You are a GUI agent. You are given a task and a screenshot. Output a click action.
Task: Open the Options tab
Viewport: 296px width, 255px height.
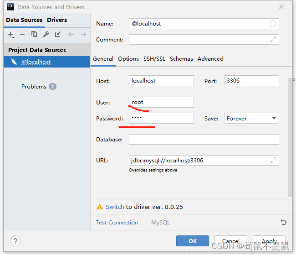pyautogui.click(x=128, y=59)
